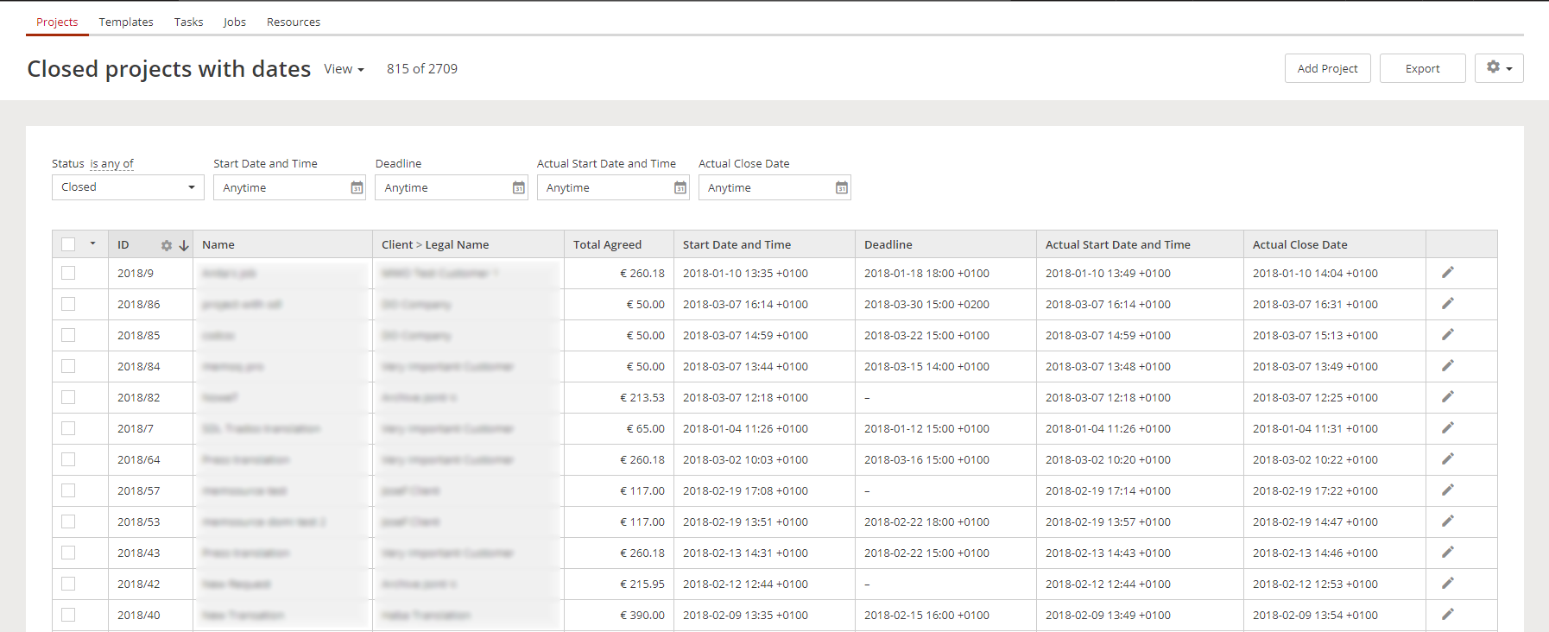Open calendar picker for Deadline filter
Screen dimensions: 1549x632
tap(519, 187)
